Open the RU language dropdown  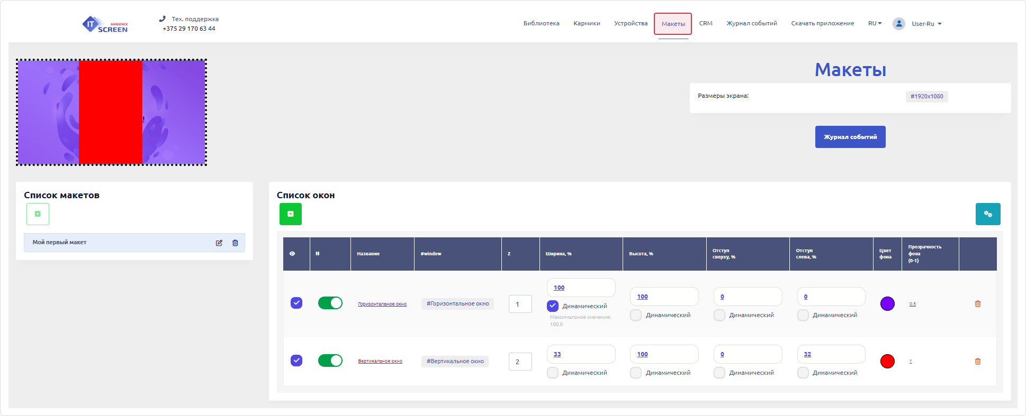point(875,23)
